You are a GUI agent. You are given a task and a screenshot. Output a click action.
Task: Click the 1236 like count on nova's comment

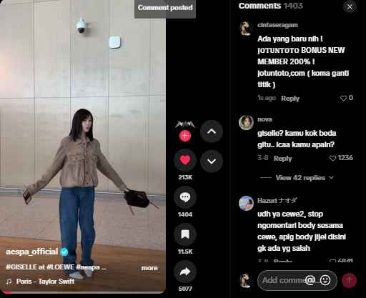click(x=345, y=158)
